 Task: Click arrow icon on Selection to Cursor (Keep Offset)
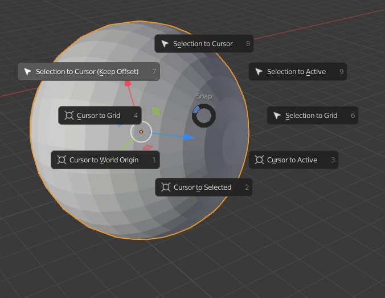pos(27,71)
